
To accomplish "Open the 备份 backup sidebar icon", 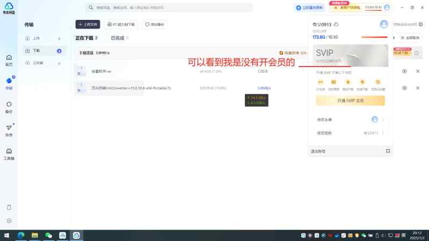I will (x=9, y=107).
